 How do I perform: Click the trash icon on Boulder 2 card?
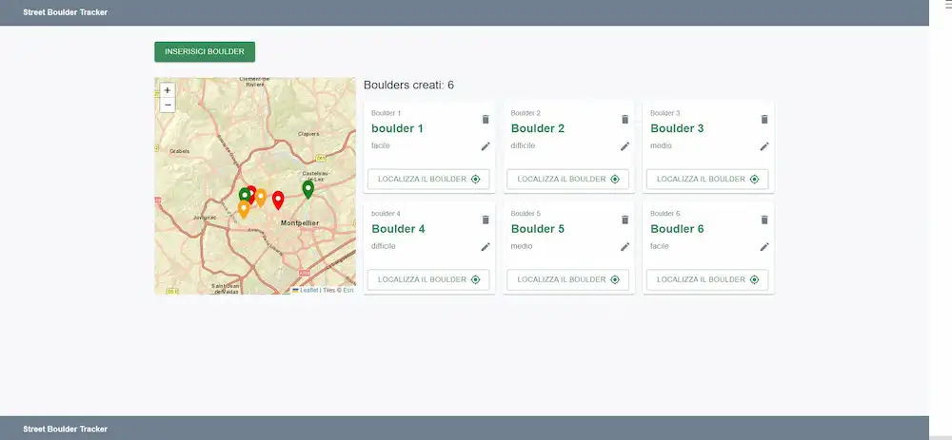(625, 119)
